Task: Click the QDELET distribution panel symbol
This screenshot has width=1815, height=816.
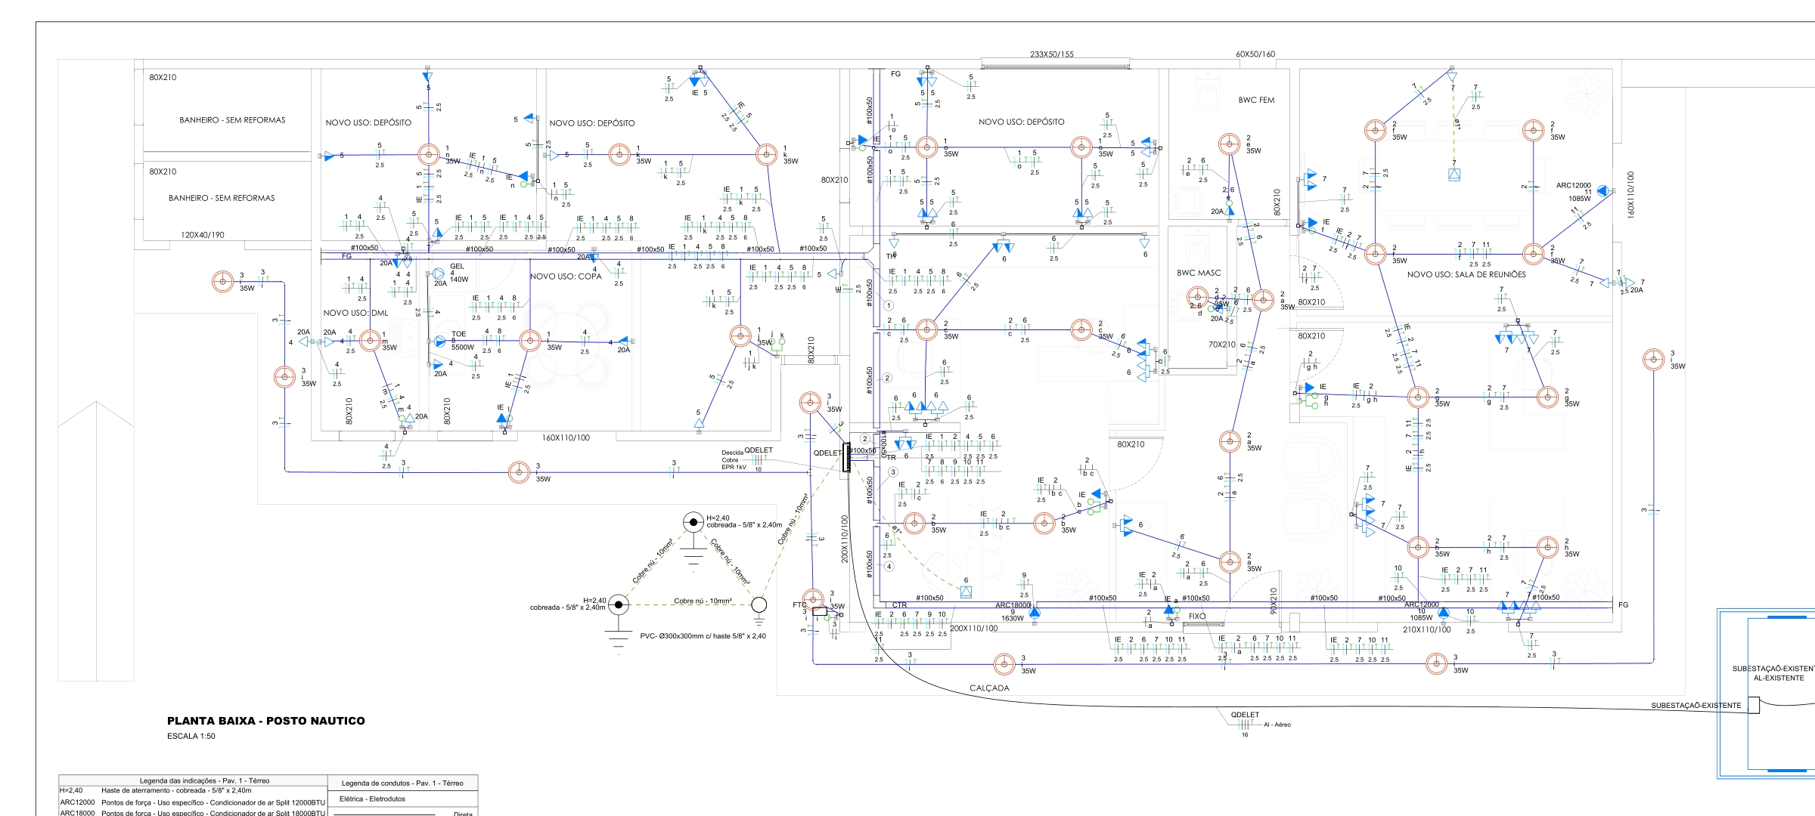Action: [847, 458]
